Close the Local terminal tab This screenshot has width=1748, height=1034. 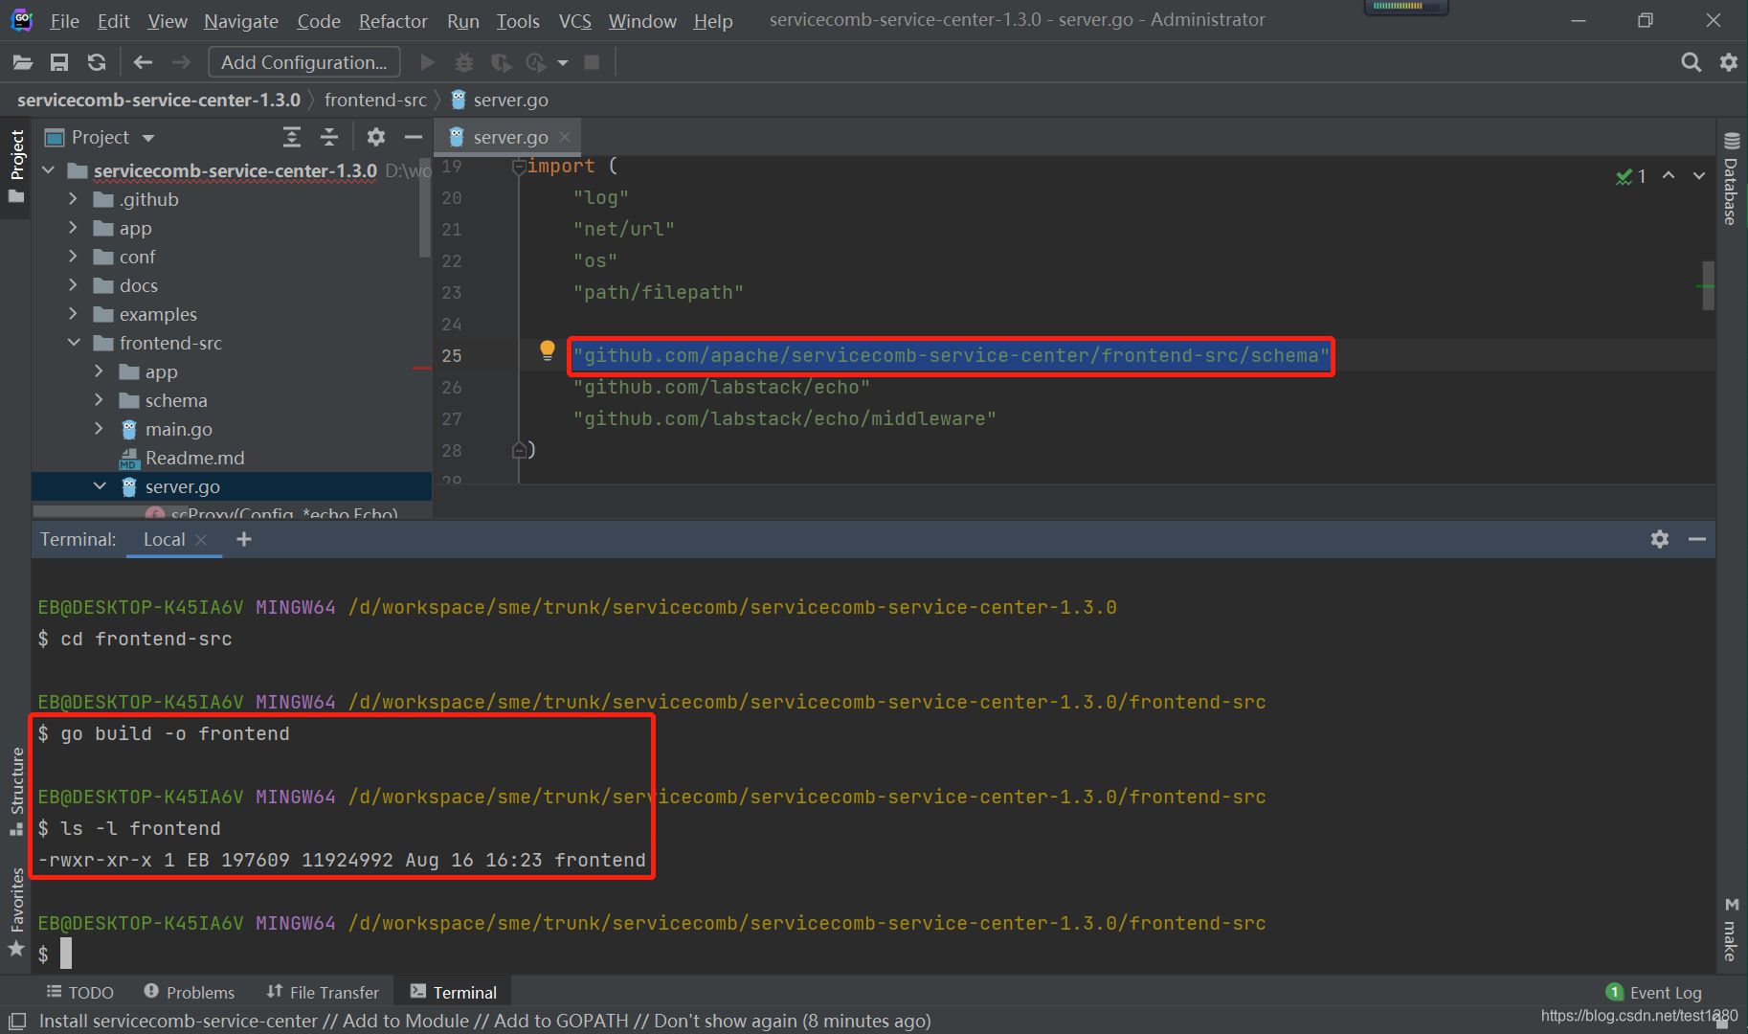pyautogui.click(x=201, y=540)
